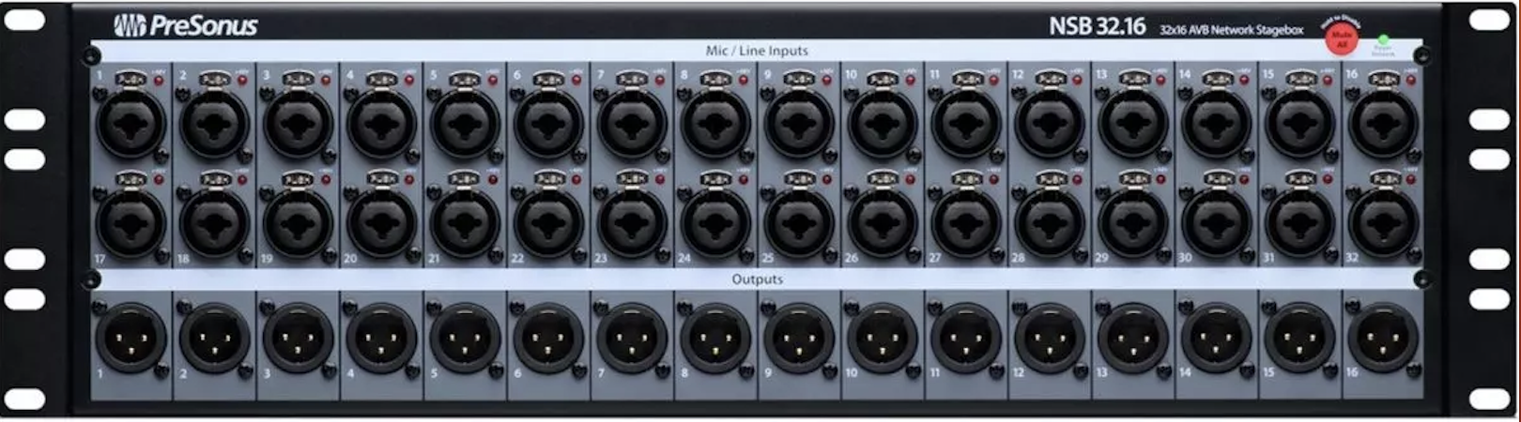Screen dimensions: 1521x422
Task: Select the XLR output 13 connector
Action: click(x=1133, y=338)
